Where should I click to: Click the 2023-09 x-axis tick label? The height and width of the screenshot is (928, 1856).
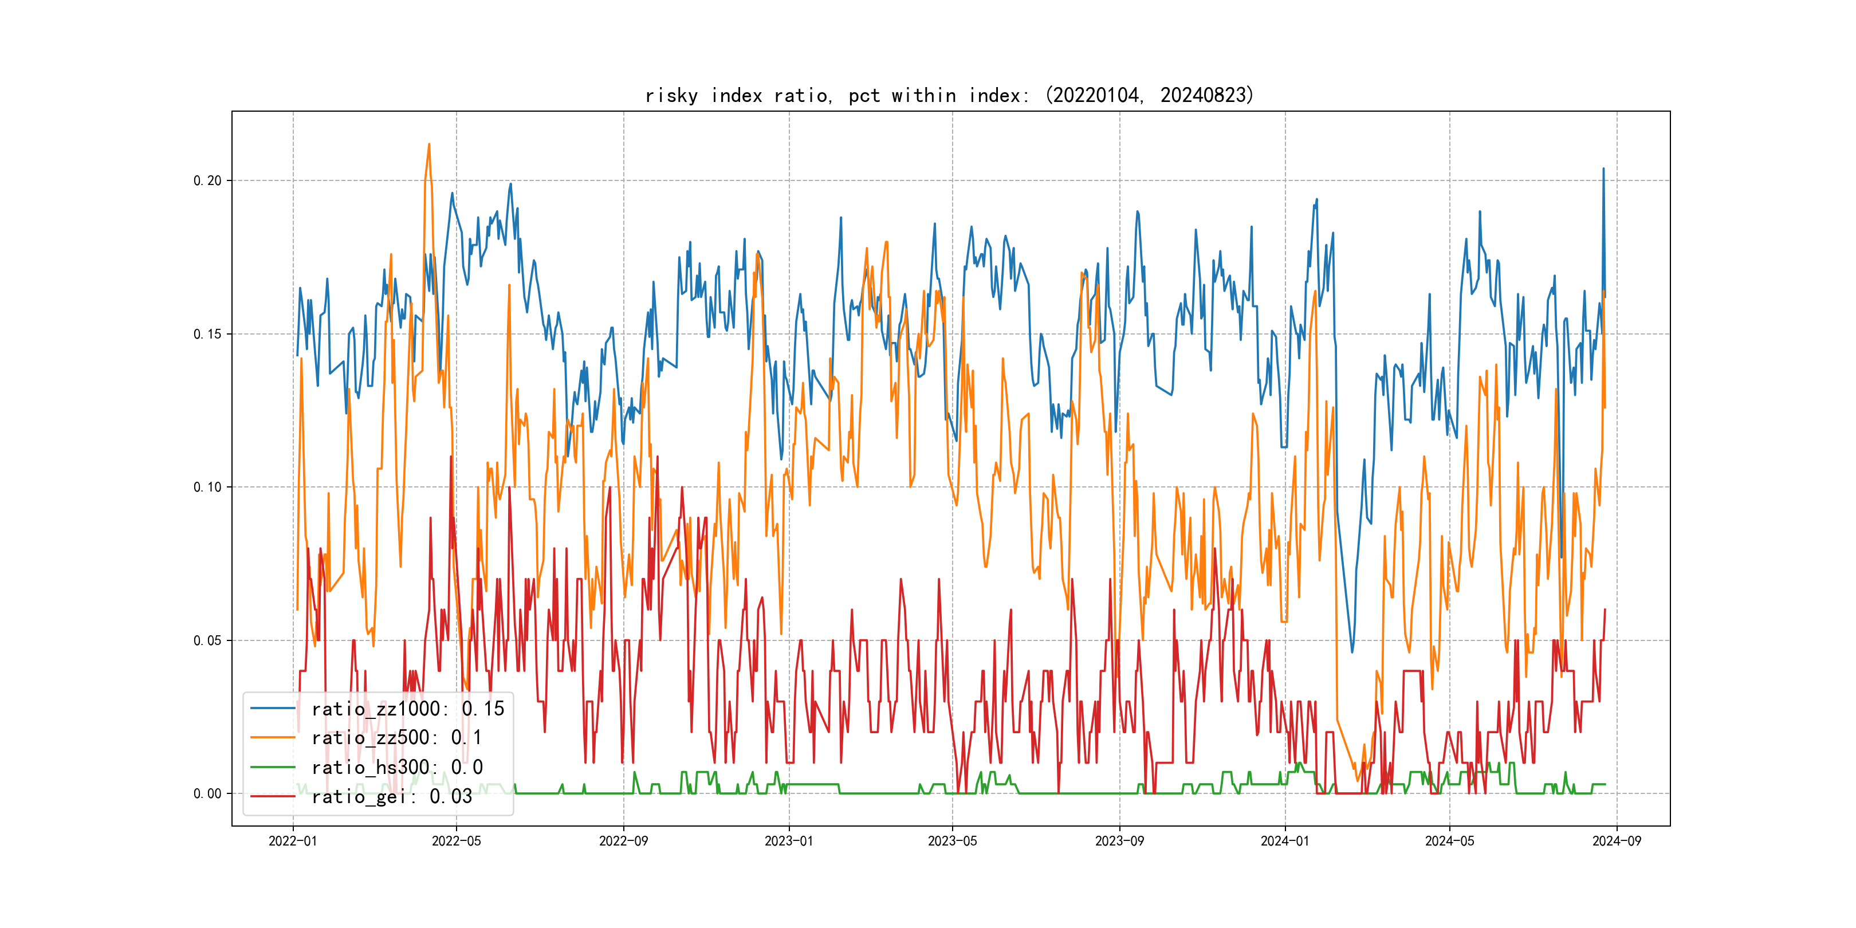(x=1119, y=841)
